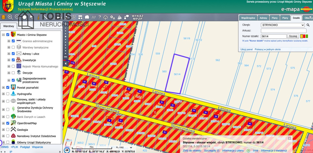Viewport: 313px width, 153px height.
Task: Collapse the Miasto i Gmina Stęszew node
Action: (3, 35)
